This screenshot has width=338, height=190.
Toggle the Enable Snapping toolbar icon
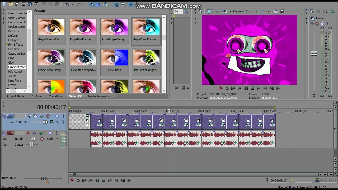(92, 4)
